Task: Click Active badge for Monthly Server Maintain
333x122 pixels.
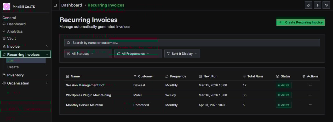Action: point(284,105)
